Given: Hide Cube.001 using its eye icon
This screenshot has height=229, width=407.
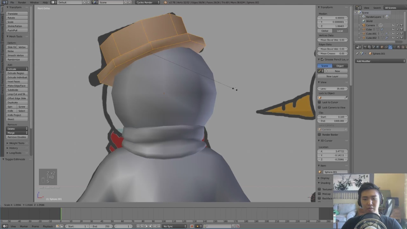Looking at the screenshot, I should [x=393, y=33].
